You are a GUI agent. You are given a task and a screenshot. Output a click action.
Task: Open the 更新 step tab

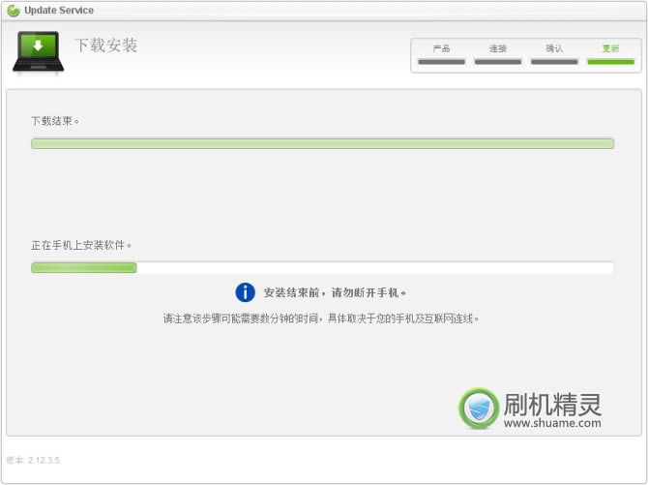click(x=610, y=48)
